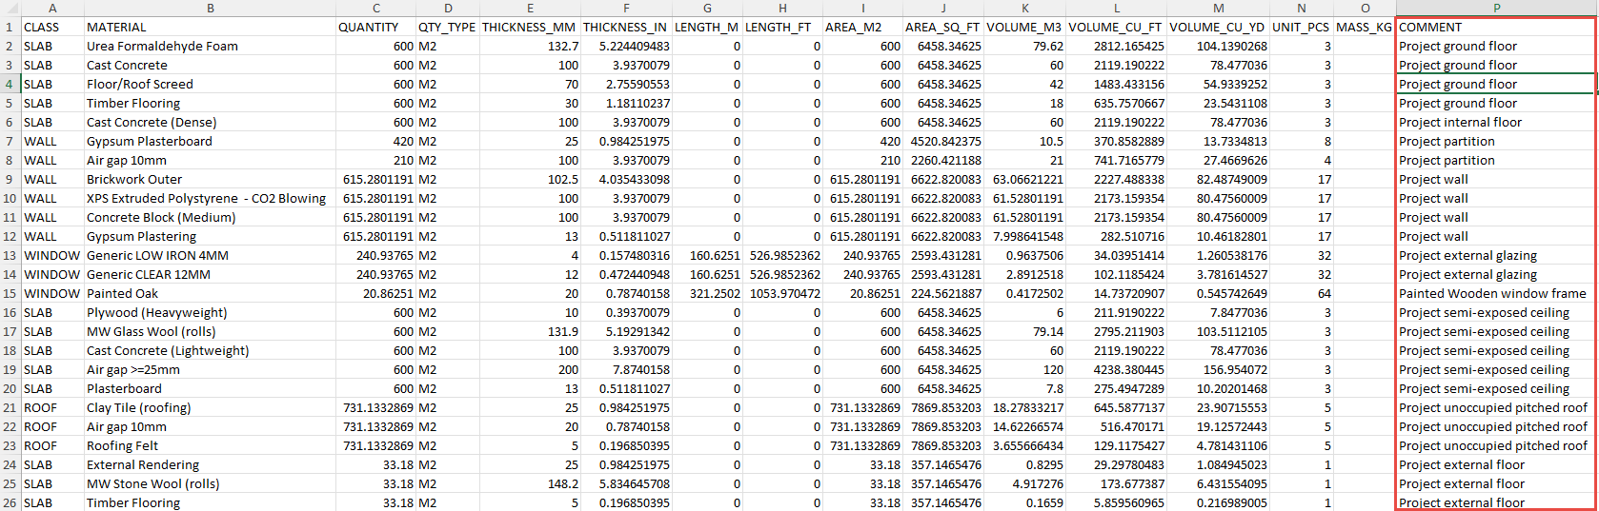Select the Urea Formaldehyde Foam cell
Image resolution: width=1599 pixels, height=511 pixels.
coord(162,46)
